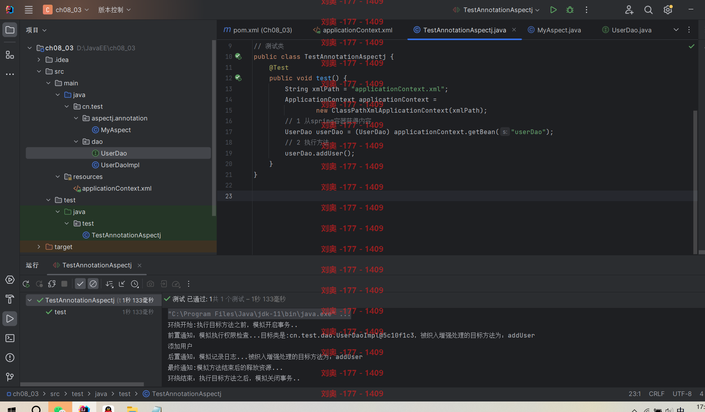The width and height of the screenshot is (705, 412).
Task: Open the Structure tool window icon
Action: point(10,55)
